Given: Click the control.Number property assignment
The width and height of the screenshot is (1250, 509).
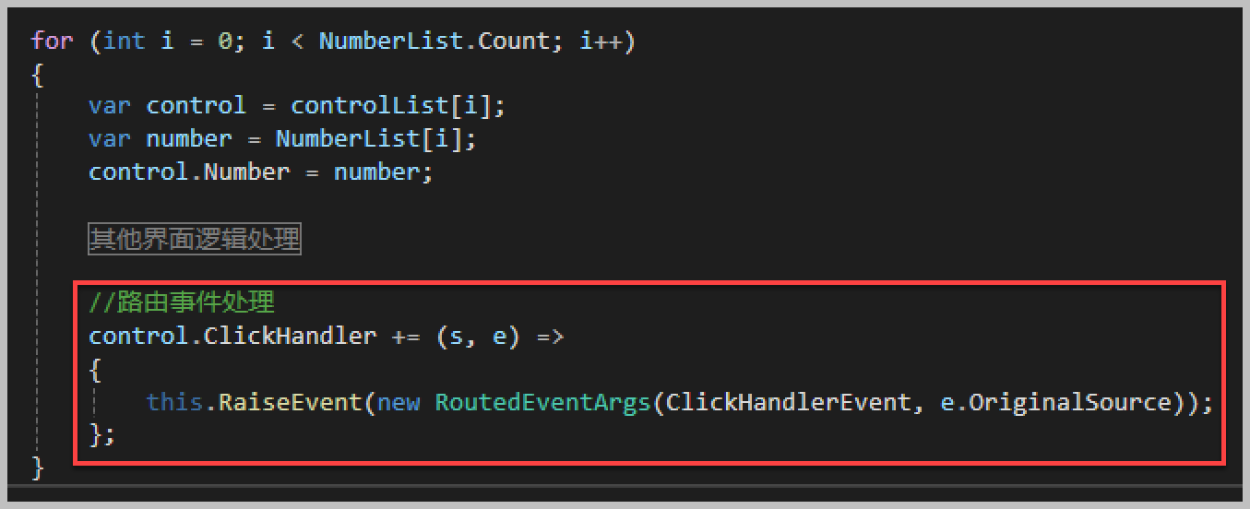Looking at the screenshot, I should pyautogui.click(x=188, y=172).
